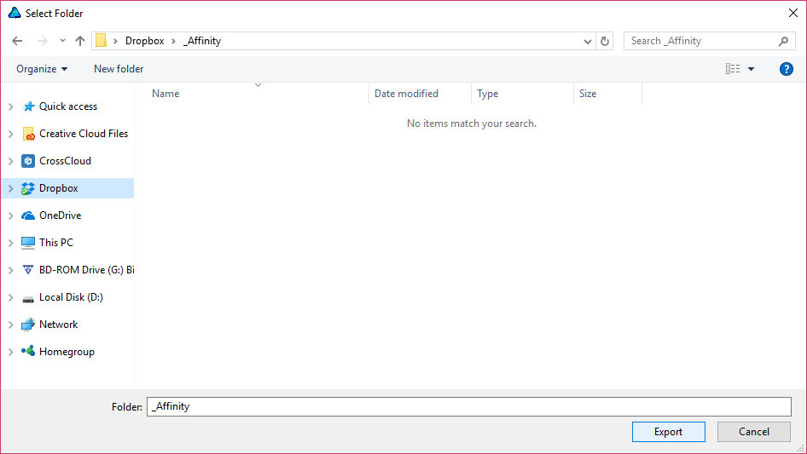The width and height of the screenshot is (807, 454).
Task: Cancel the Select Folder dialog
Action: pyautogui.click(x=753, y=432)
